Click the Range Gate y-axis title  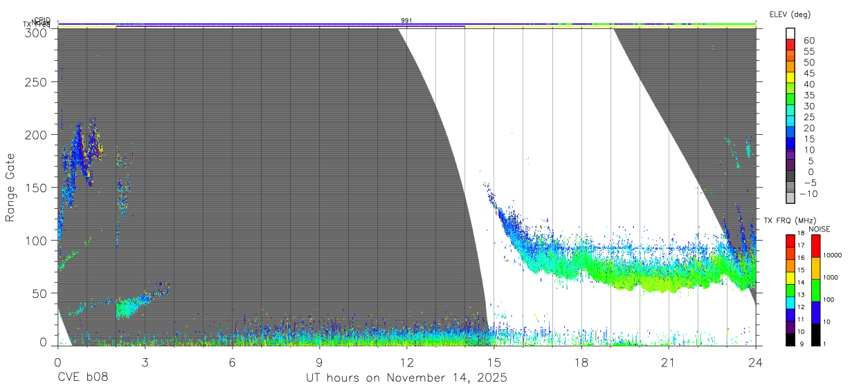click(x=11, y=188)
